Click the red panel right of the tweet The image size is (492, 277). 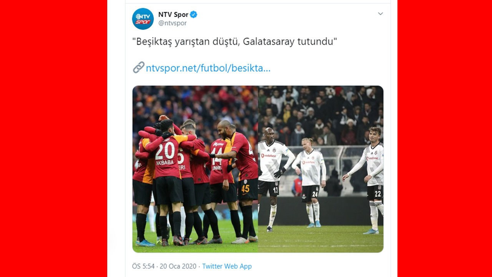click(x=445, y=138)
